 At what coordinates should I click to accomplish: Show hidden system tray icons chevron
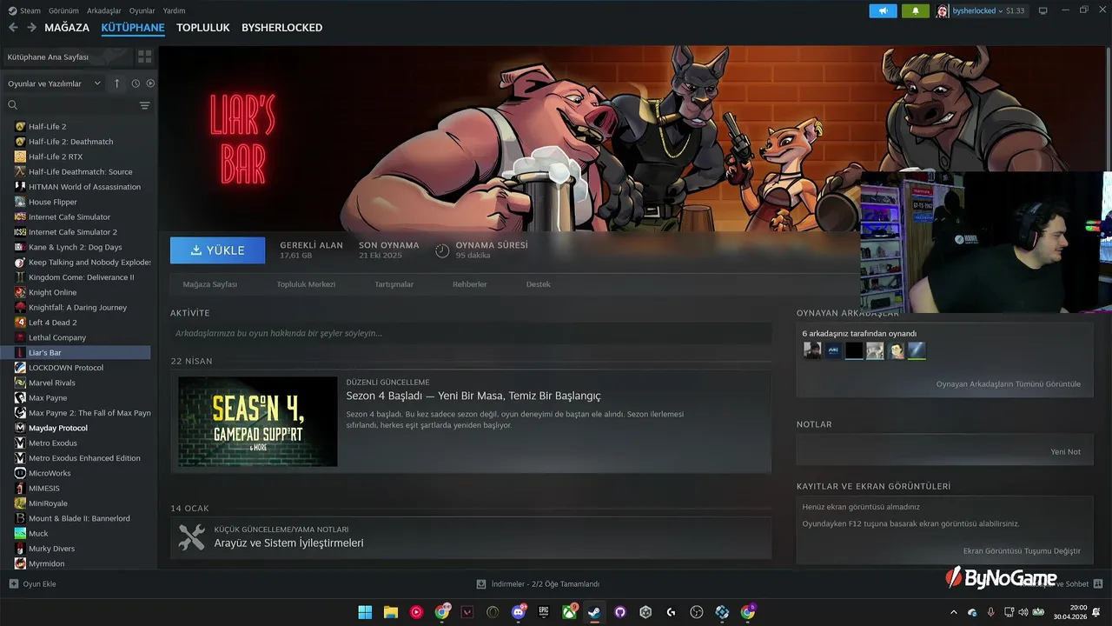coord(954,612)
